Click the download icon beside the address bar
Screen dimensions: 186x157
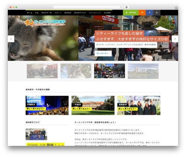pyautogui.click(x=126, y=7)
